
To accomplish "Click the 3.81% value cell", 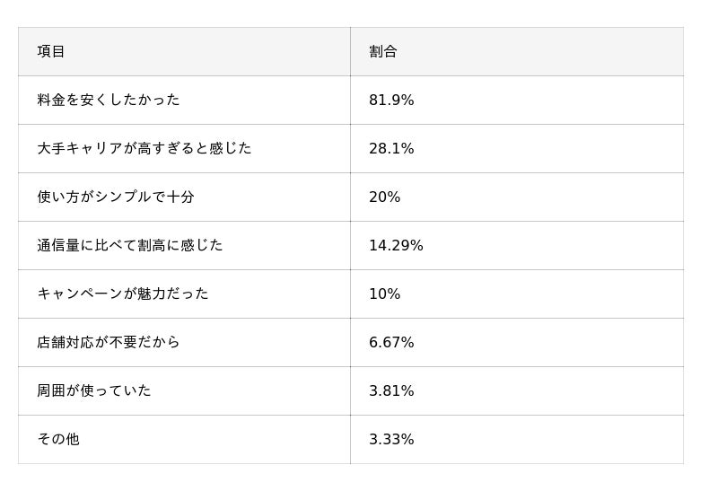I will tap(391, 391).
